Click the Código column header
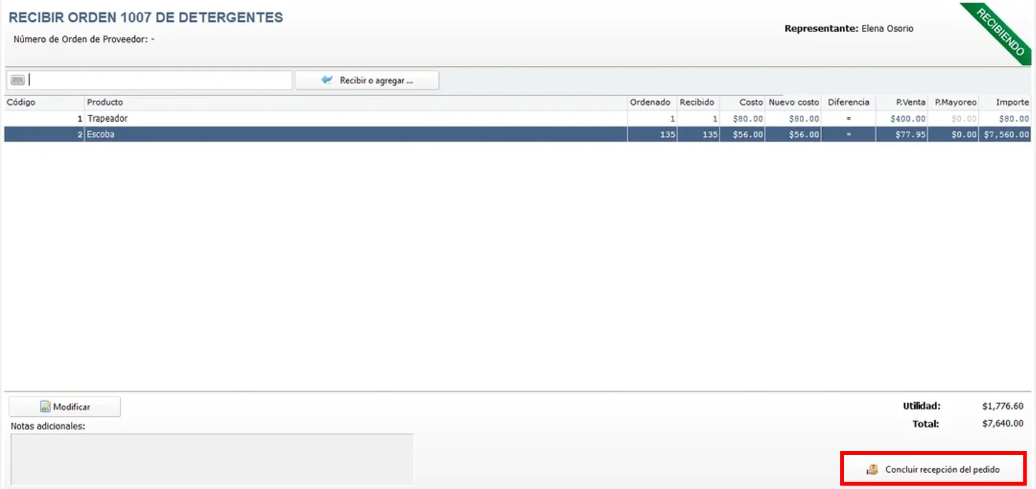Image resolution: width=1036 pixels, height=489 pixels. coord(44,102)
